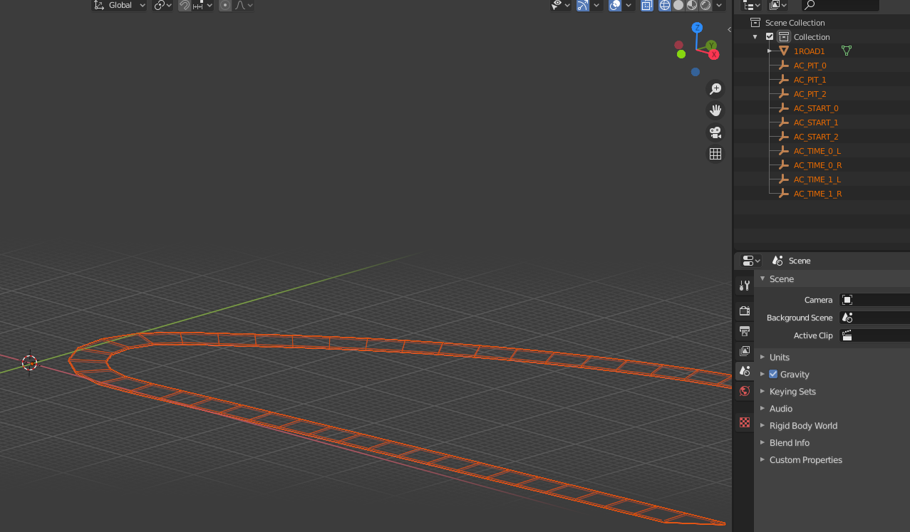Expand the 1ROAD1 object
Viewport: 910px width, 532px height.
770,51
